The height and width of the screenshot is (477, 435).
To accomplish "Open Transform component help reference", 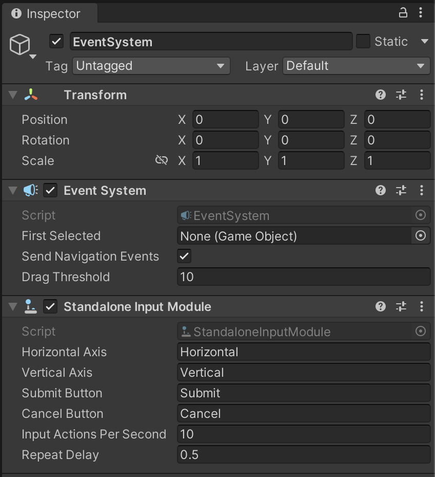I will 381,95.
